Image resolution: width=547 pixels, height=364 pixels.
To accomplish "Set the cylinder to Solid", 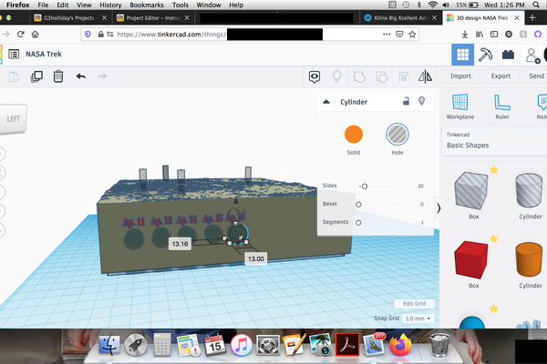I will click(x=354, y=134).
